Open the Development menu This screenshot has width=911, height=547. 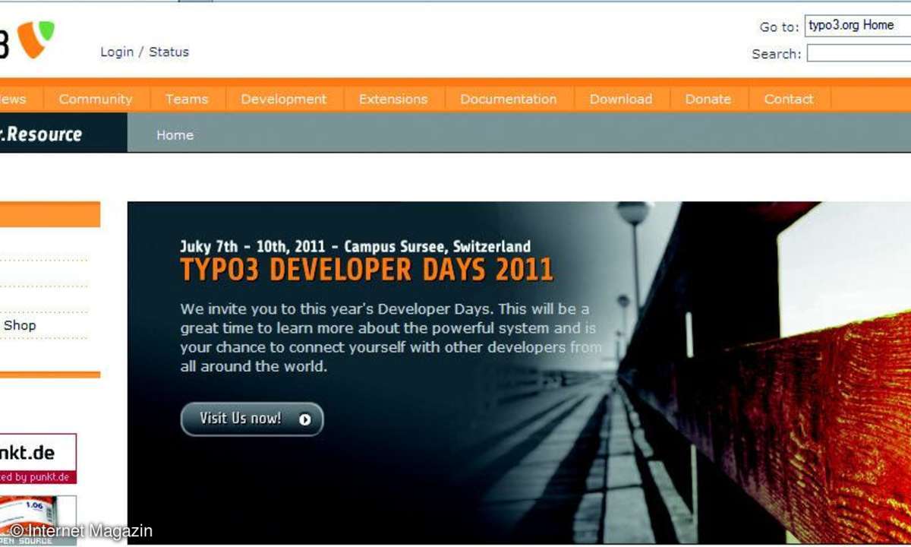click(284, 99)
